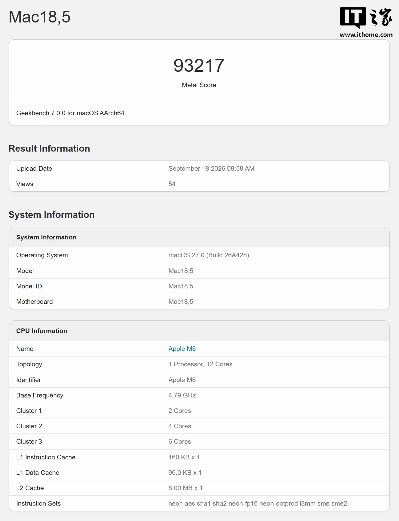Select the neon aes sha1 instruction sets value
The image size is (399, 521).
pos(258,503)
